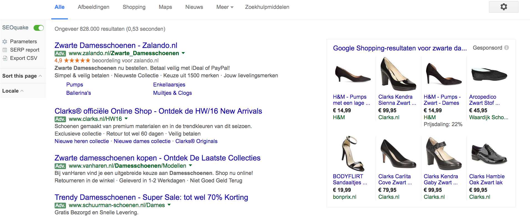Switch to the Shopping tab
The image size is (530, 219).
point(134,7)
